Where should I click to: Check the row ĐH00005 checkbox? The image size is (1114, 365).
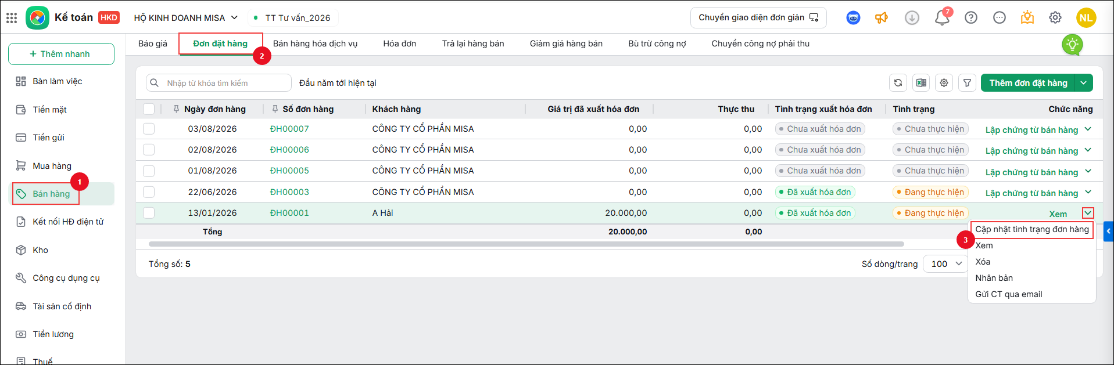(149, 171)
